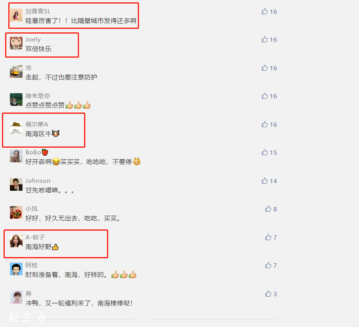Like 燕's comment with 3 likes

pos(268,293)
